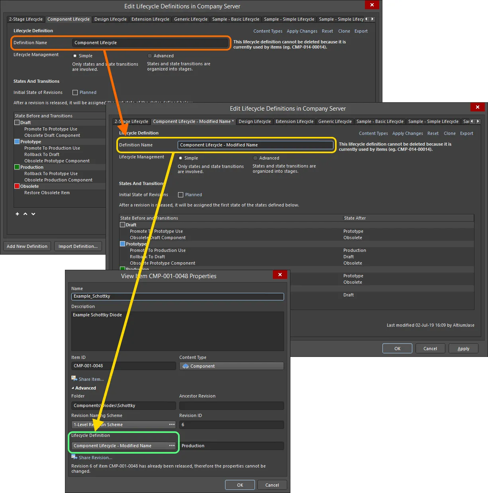Image resolution: width=488 pixels, height=493 pixels.
Task: Click blue Prototype swatch in front window
Action: point(123,244)
